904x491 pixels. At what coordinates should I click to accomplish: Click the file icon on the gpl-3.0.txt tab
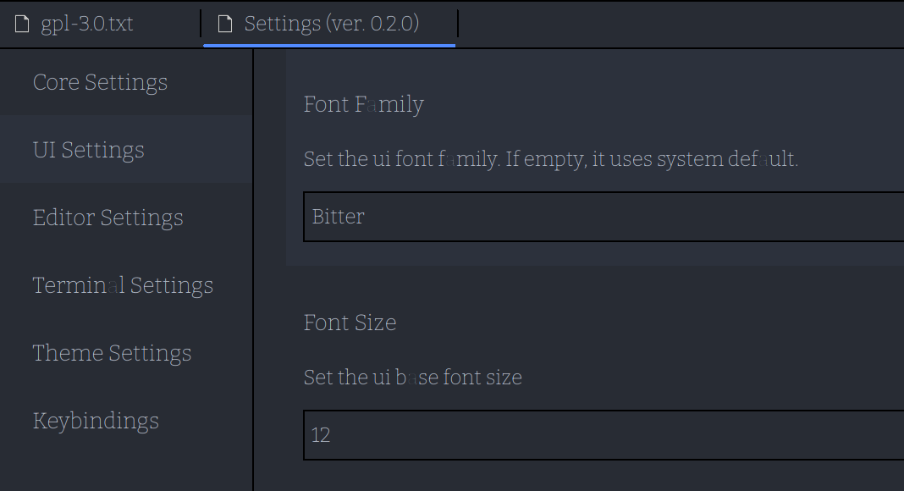(x=21, y=24)
